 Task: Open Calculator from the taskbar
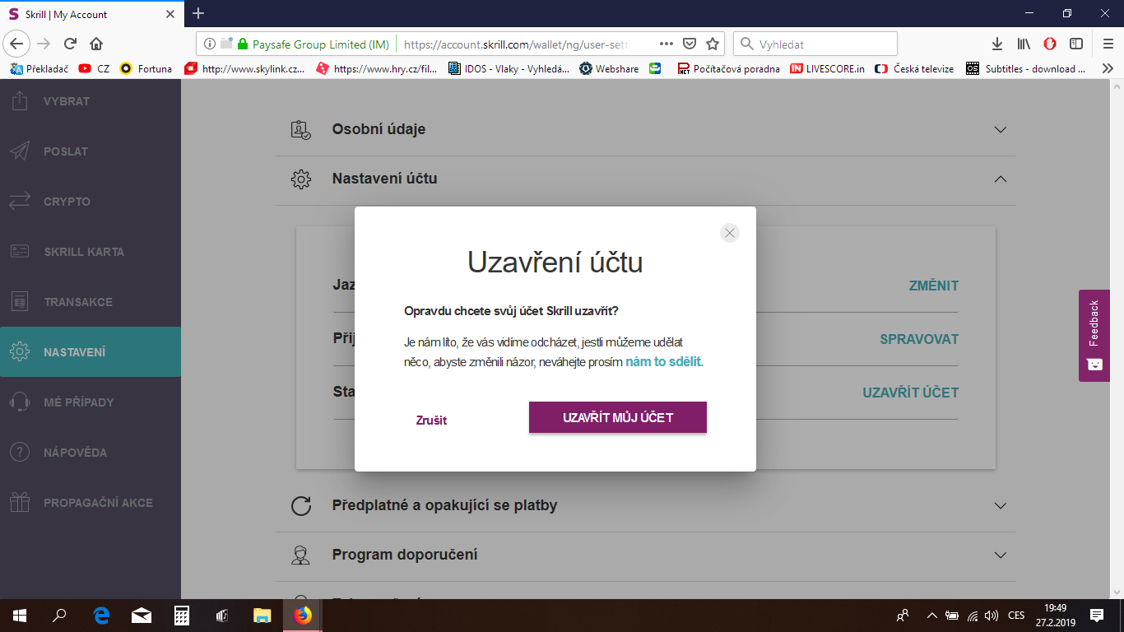(x=182, y=616)
